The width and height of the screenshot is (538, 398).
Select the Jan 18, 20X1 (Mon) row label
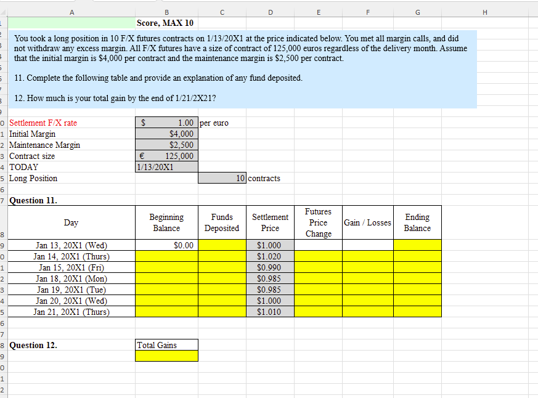pyautogui.click(x=71, y=278)
